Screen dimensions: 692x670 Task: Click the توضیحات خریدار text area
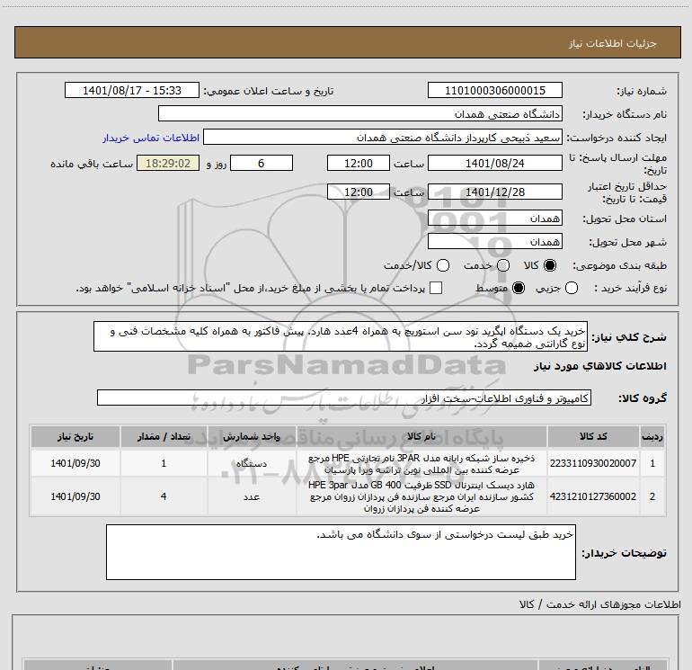pos(341,552)
